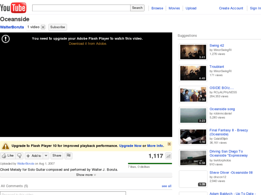The image size is (261, 195).
Task: Click the warning triangle in the upgrade banner
Action: 5,146
